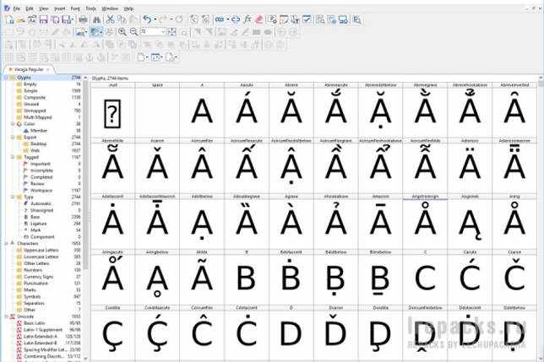Screen dimensions: 544x362
Task: Click the Zoom in magnifier icon
Action: click(x=122, y=32)
